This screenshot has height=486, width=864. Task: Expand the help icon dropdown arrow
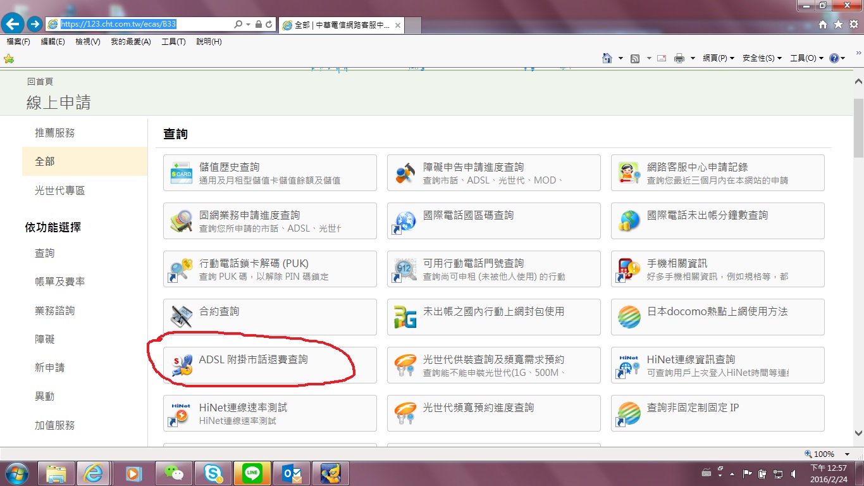[x=844, y=58]
